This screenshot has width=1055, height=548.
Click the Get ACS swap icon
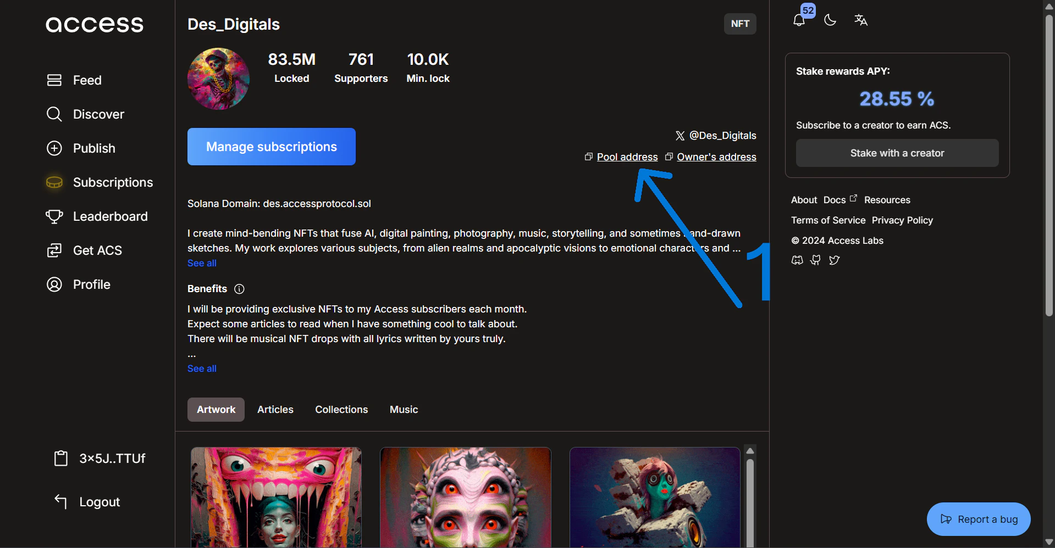(54, 250)
